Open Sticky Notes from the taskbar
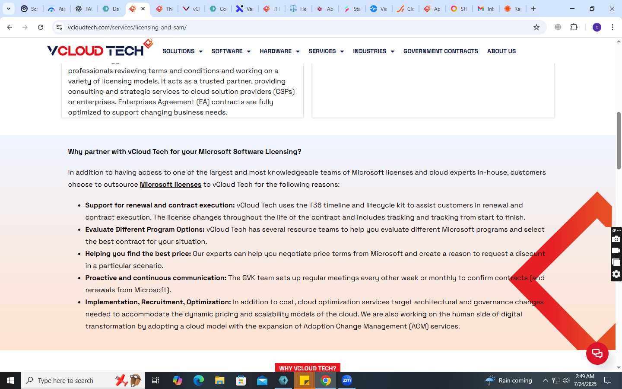Screen dimensions: 622x389 point(305,380)
